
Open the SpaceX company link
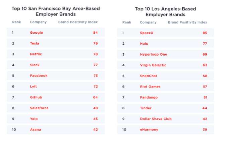click(x=146, y=33)
